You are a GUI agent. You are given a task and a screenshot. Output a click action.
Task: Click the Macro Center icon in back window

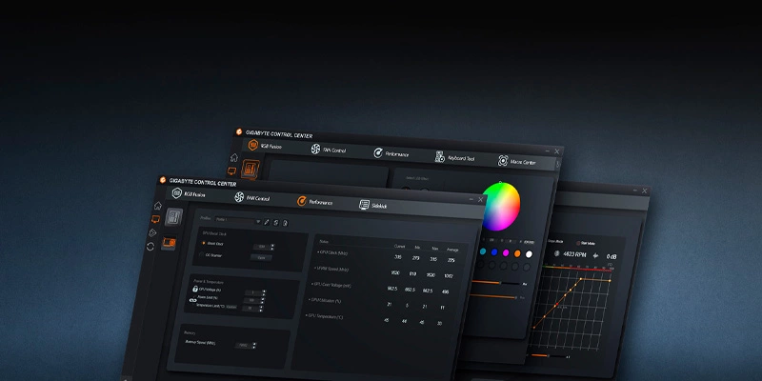tap(503, 161)
